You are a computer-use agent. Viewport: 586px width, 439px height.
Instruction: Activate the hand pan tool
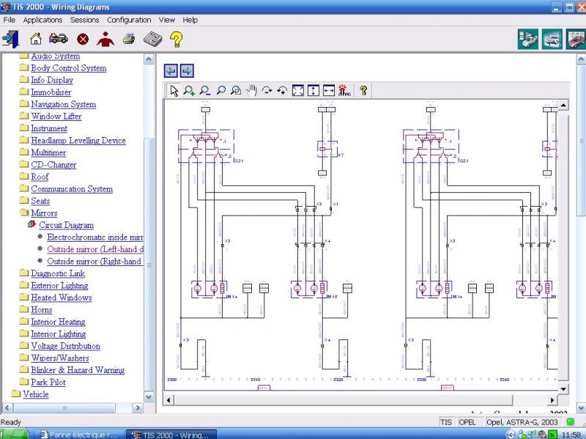pyautogui.click(x=252, y=90)
